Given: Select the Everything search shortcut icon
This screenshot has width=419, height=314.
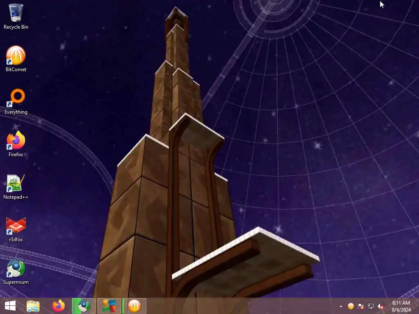Looking at the screenshot, I should (x=16, y=101).
